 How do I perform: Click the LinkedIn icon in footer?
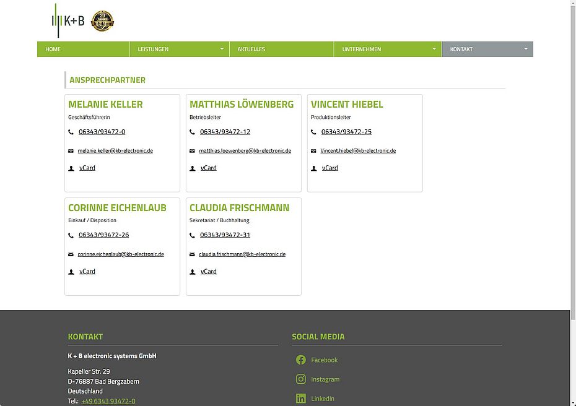click(301, 399)
